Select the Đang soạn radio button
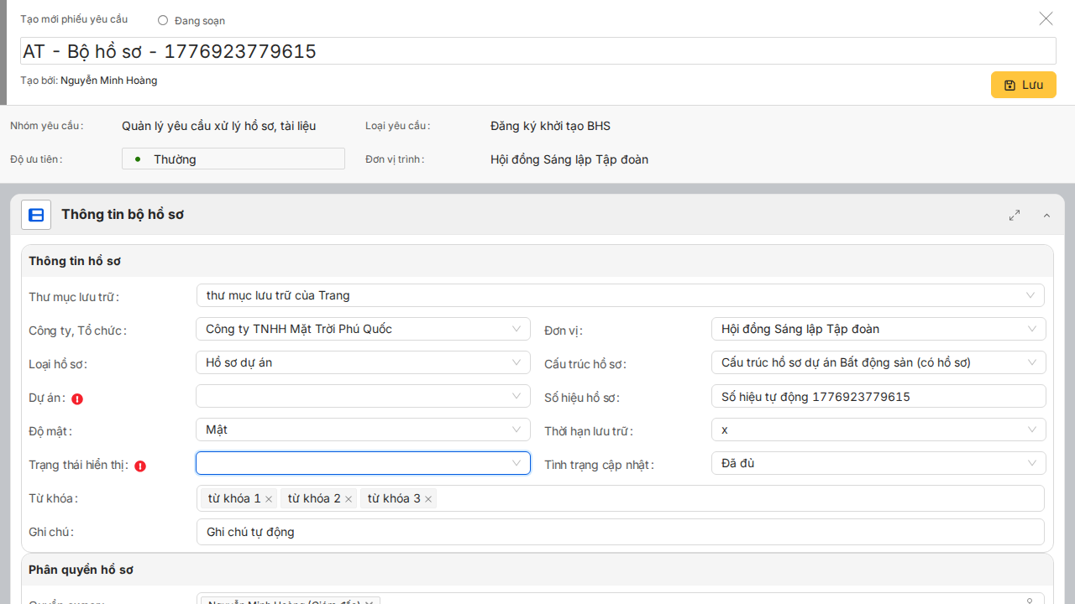The height and width of the screenshot is (604, 1075). point(163,20)
